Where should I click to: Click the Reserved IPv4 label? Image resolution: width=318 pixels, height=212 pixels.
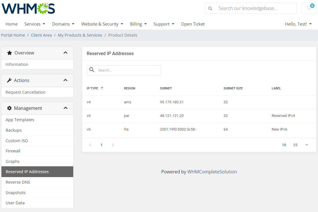coord(283,116)
